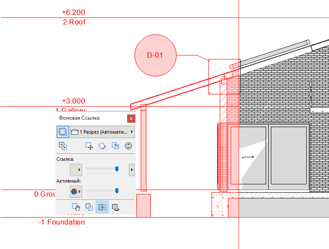Select the Move Reference tool icon
This screenshot has height=249, width=329.
[89, 146]
